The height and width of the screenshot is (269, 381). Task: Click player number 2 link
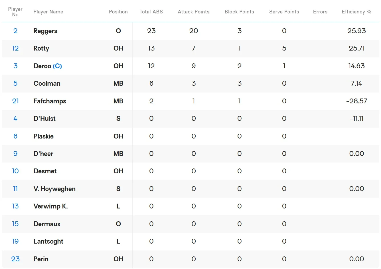click(15, 31)
